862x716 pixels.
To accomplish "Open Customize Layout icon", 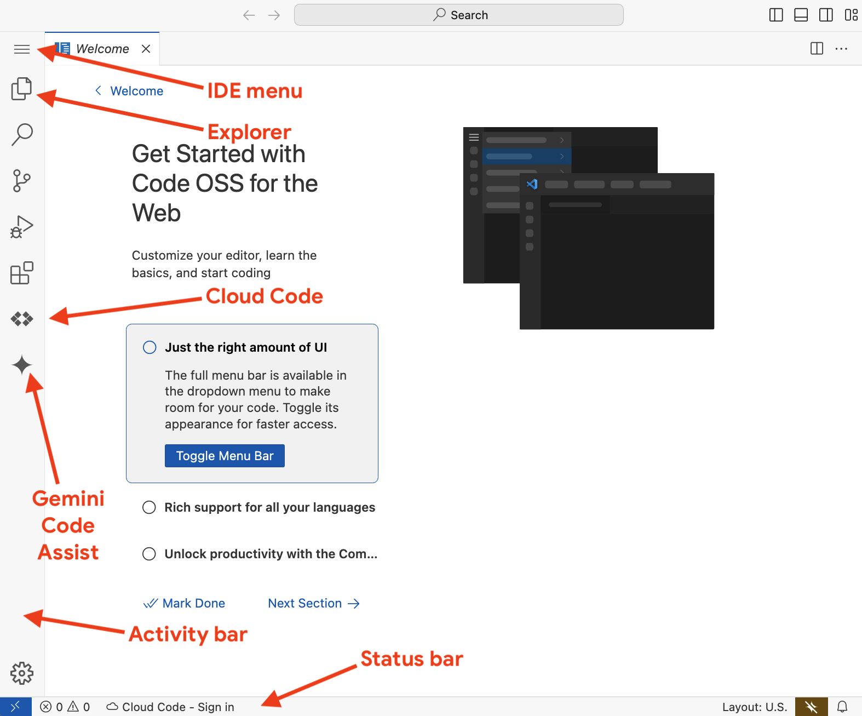I will 851,15.
